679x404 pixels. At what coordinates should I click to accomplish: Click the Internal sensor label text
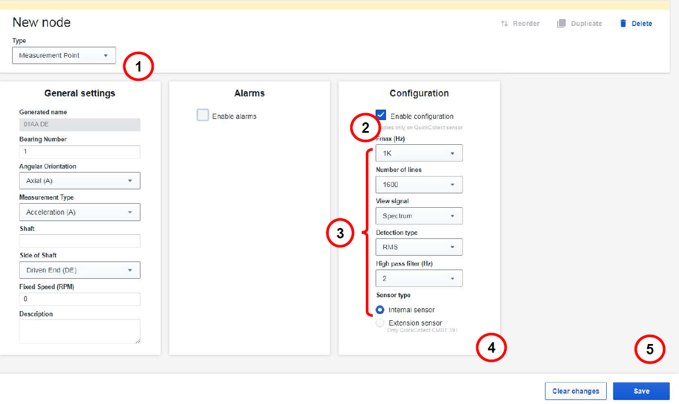click(x=412, y=310)
